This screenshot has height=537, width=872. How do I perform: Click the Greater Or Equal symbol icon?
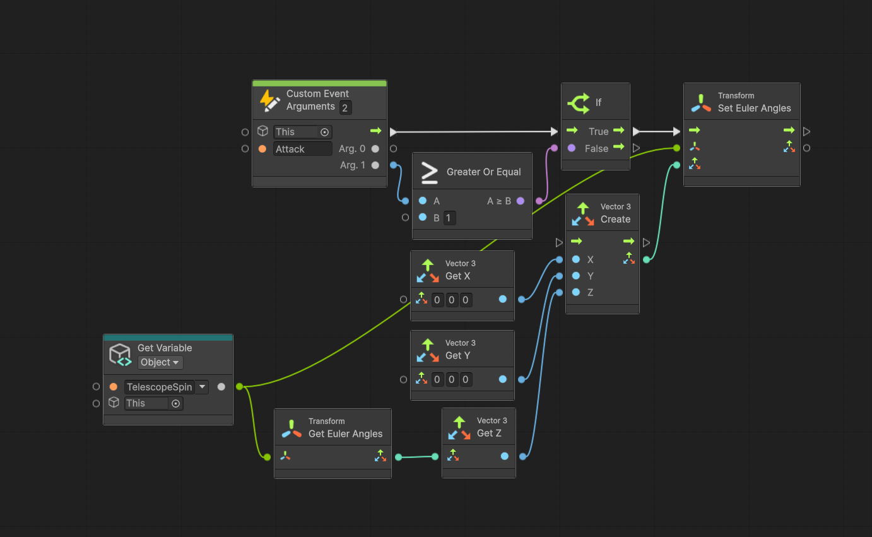pyautogui.click(x=430, y=172)
